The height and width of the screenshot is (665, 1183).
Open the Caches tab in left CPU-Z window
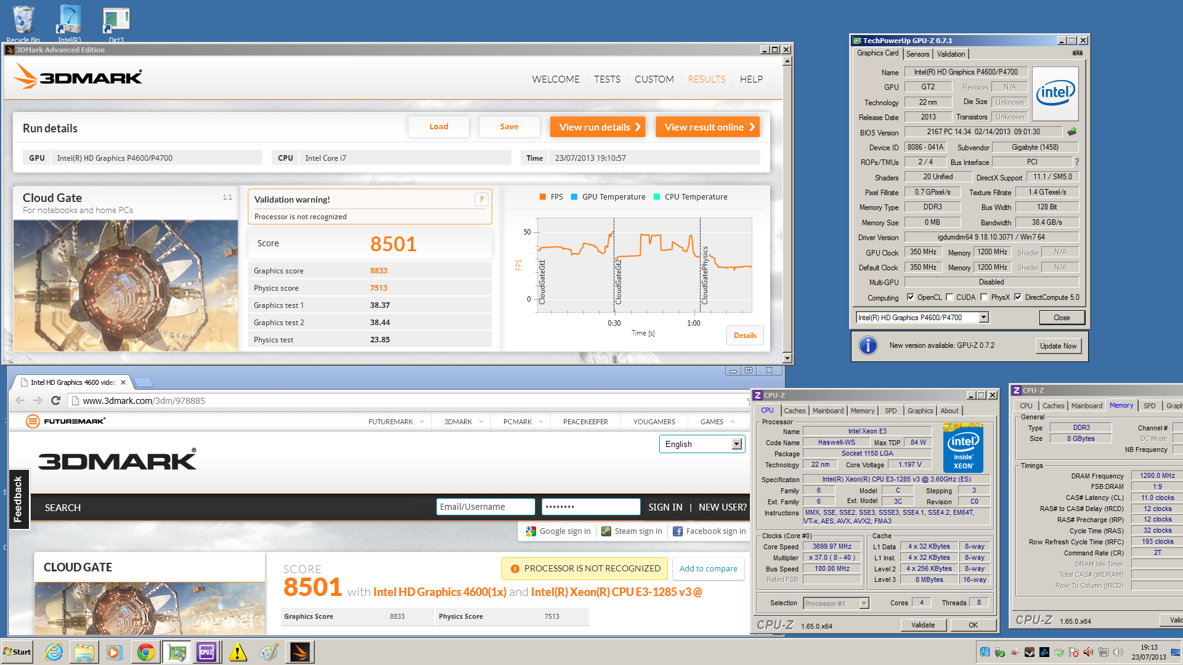click(x=794, y=411)
